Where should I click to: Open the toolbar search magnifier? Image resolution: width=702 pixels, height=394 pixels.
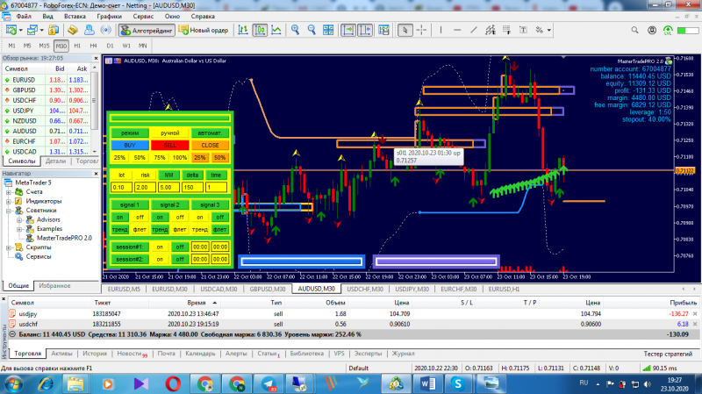coord(634,30)
